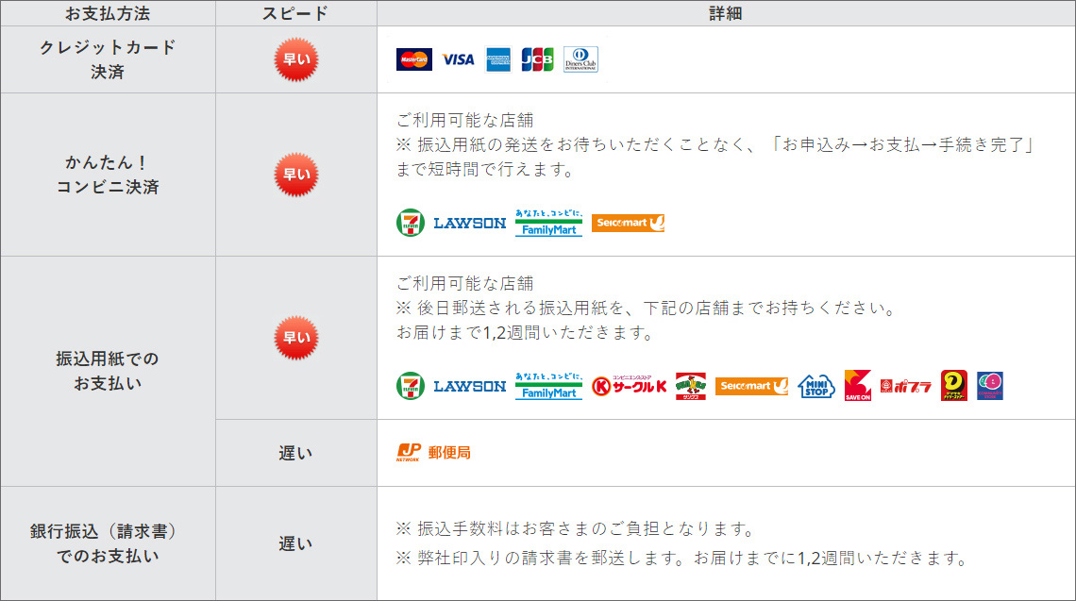Click the Seicomart logo in 振込用紙 row
Image resolution: width=1076 pixels, height=601 pixels.
pos(751,386)
